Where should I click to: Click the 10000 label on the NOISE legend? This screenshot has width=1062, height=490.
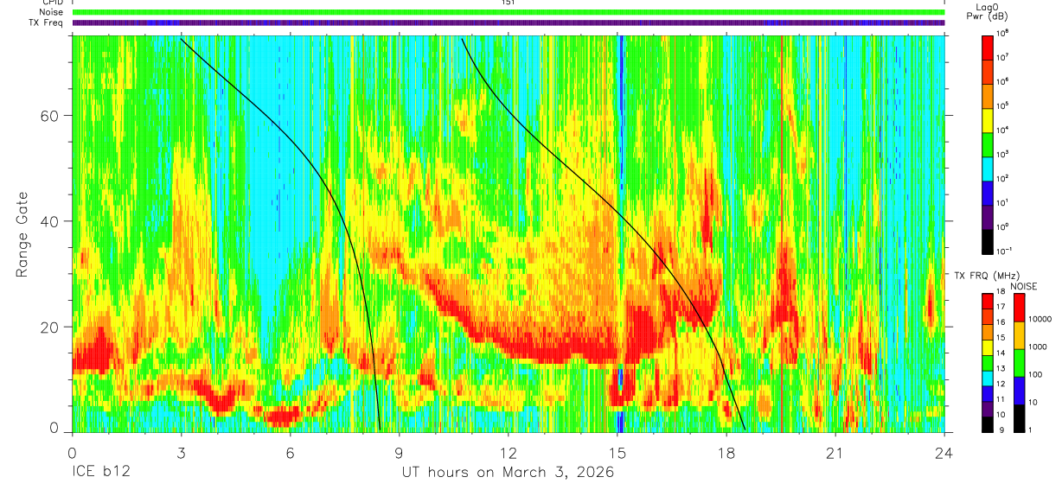[1041, 319]
